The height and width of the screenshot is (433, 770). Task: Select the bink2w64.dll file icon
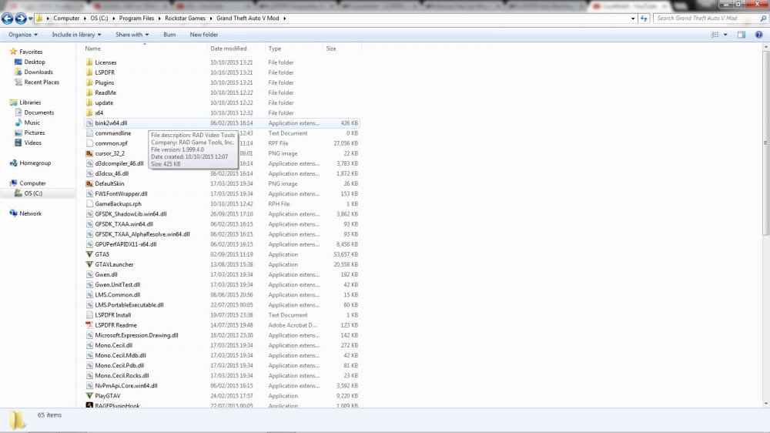point(89,123)
